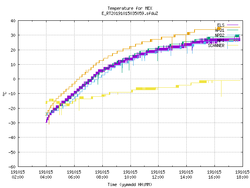250x188 pixels.
Task: Click the y-axis tick label 20
Action: [13, 50]
